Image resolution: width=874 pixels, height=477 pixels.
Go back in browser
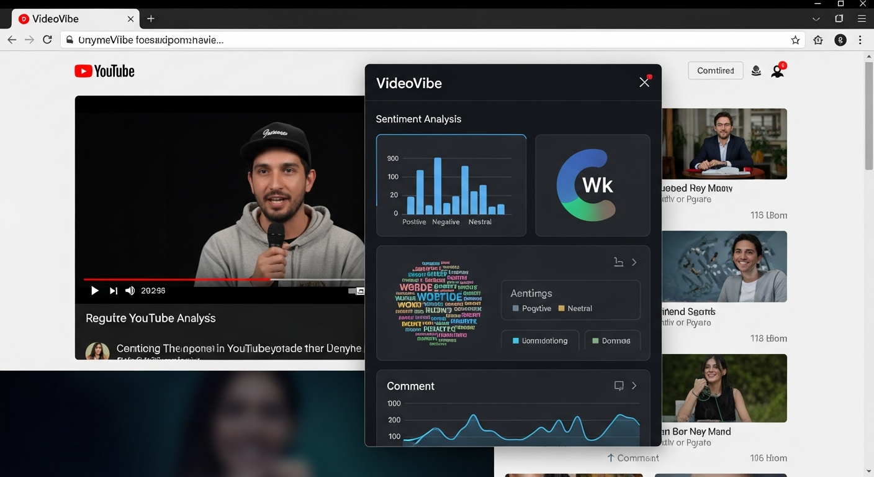coord(12,40)
